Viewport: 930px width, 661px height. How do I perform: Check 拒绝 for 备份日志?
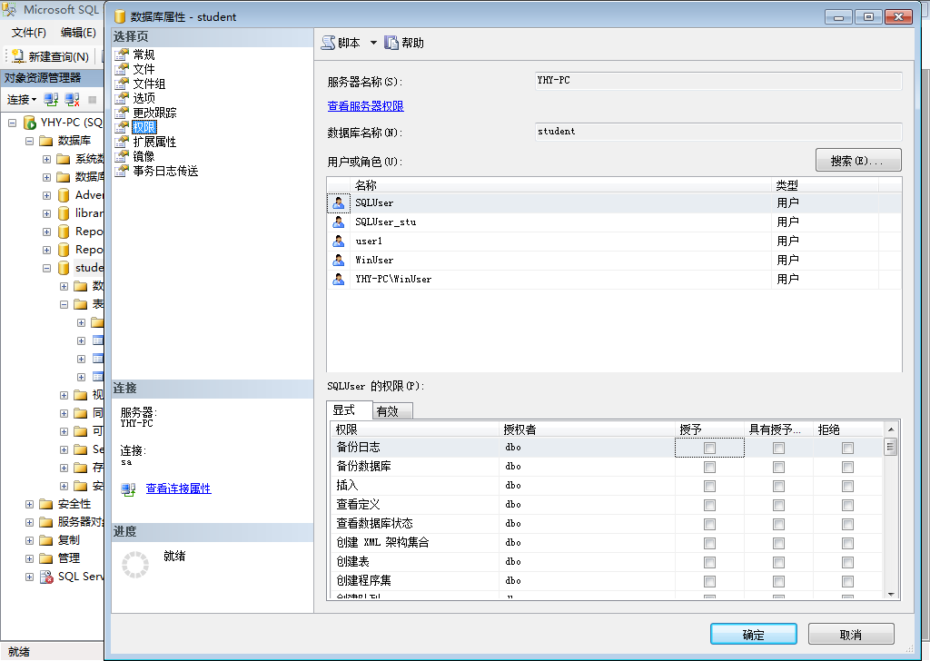click(x=847, y=449)
